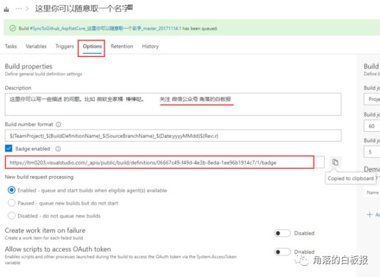Open the Tasks tab
Screen dimensions: 380x277
click(11, 46)
